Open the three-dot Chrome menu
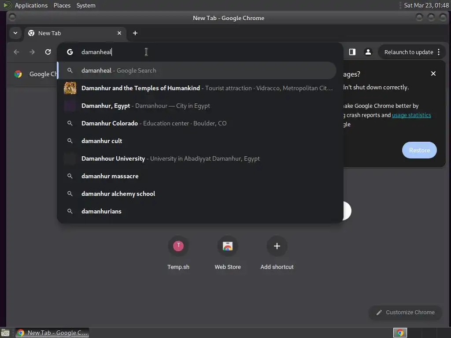Image resolution: width=451 pixels, height=338 pixels. point(439,52)
